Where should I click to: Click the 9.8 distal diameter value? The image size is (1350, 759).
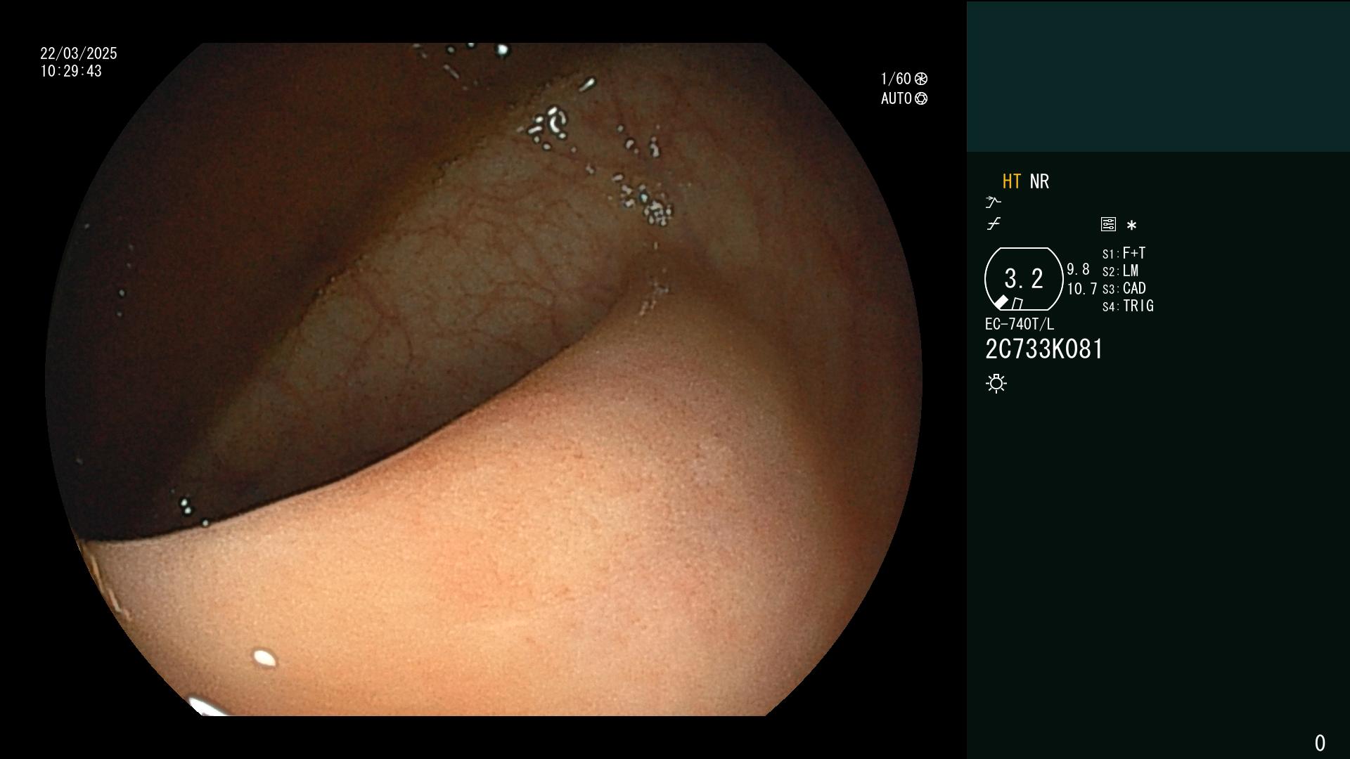[1078, 269]
